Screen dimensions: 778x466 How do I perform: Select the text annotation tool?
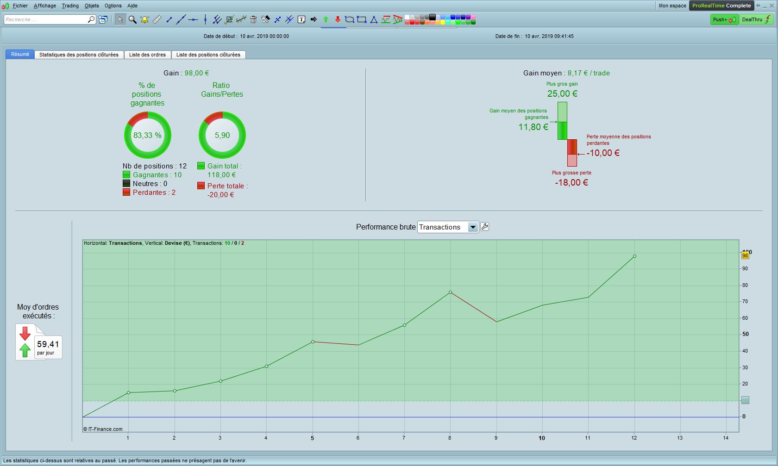click(301, 19)
